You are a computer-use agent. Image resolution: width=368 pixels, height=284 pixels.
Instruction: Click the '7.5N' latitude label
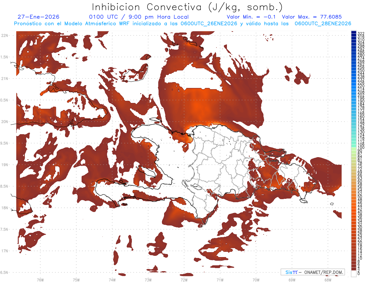(4, 229)
